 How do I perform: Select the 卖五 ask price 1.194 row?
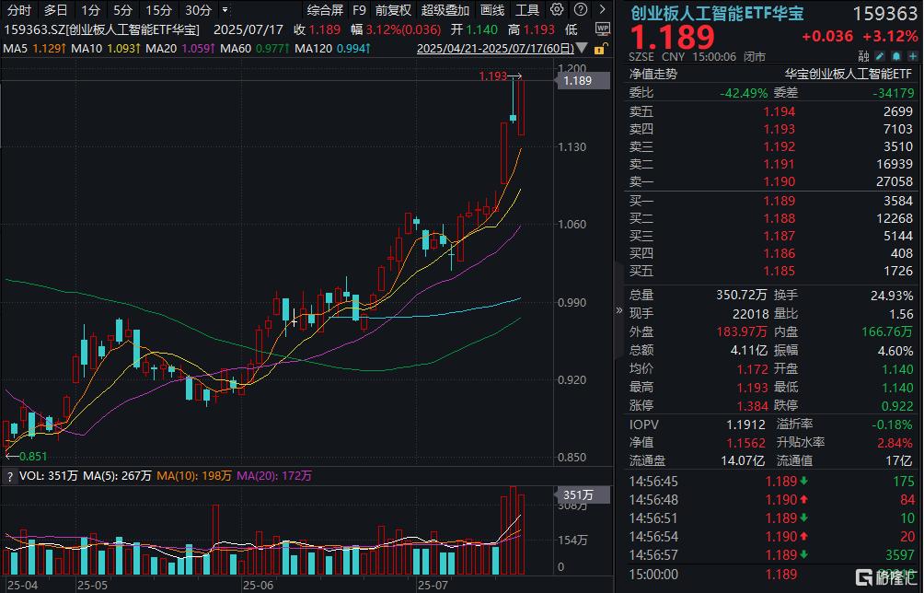[771, 111]
